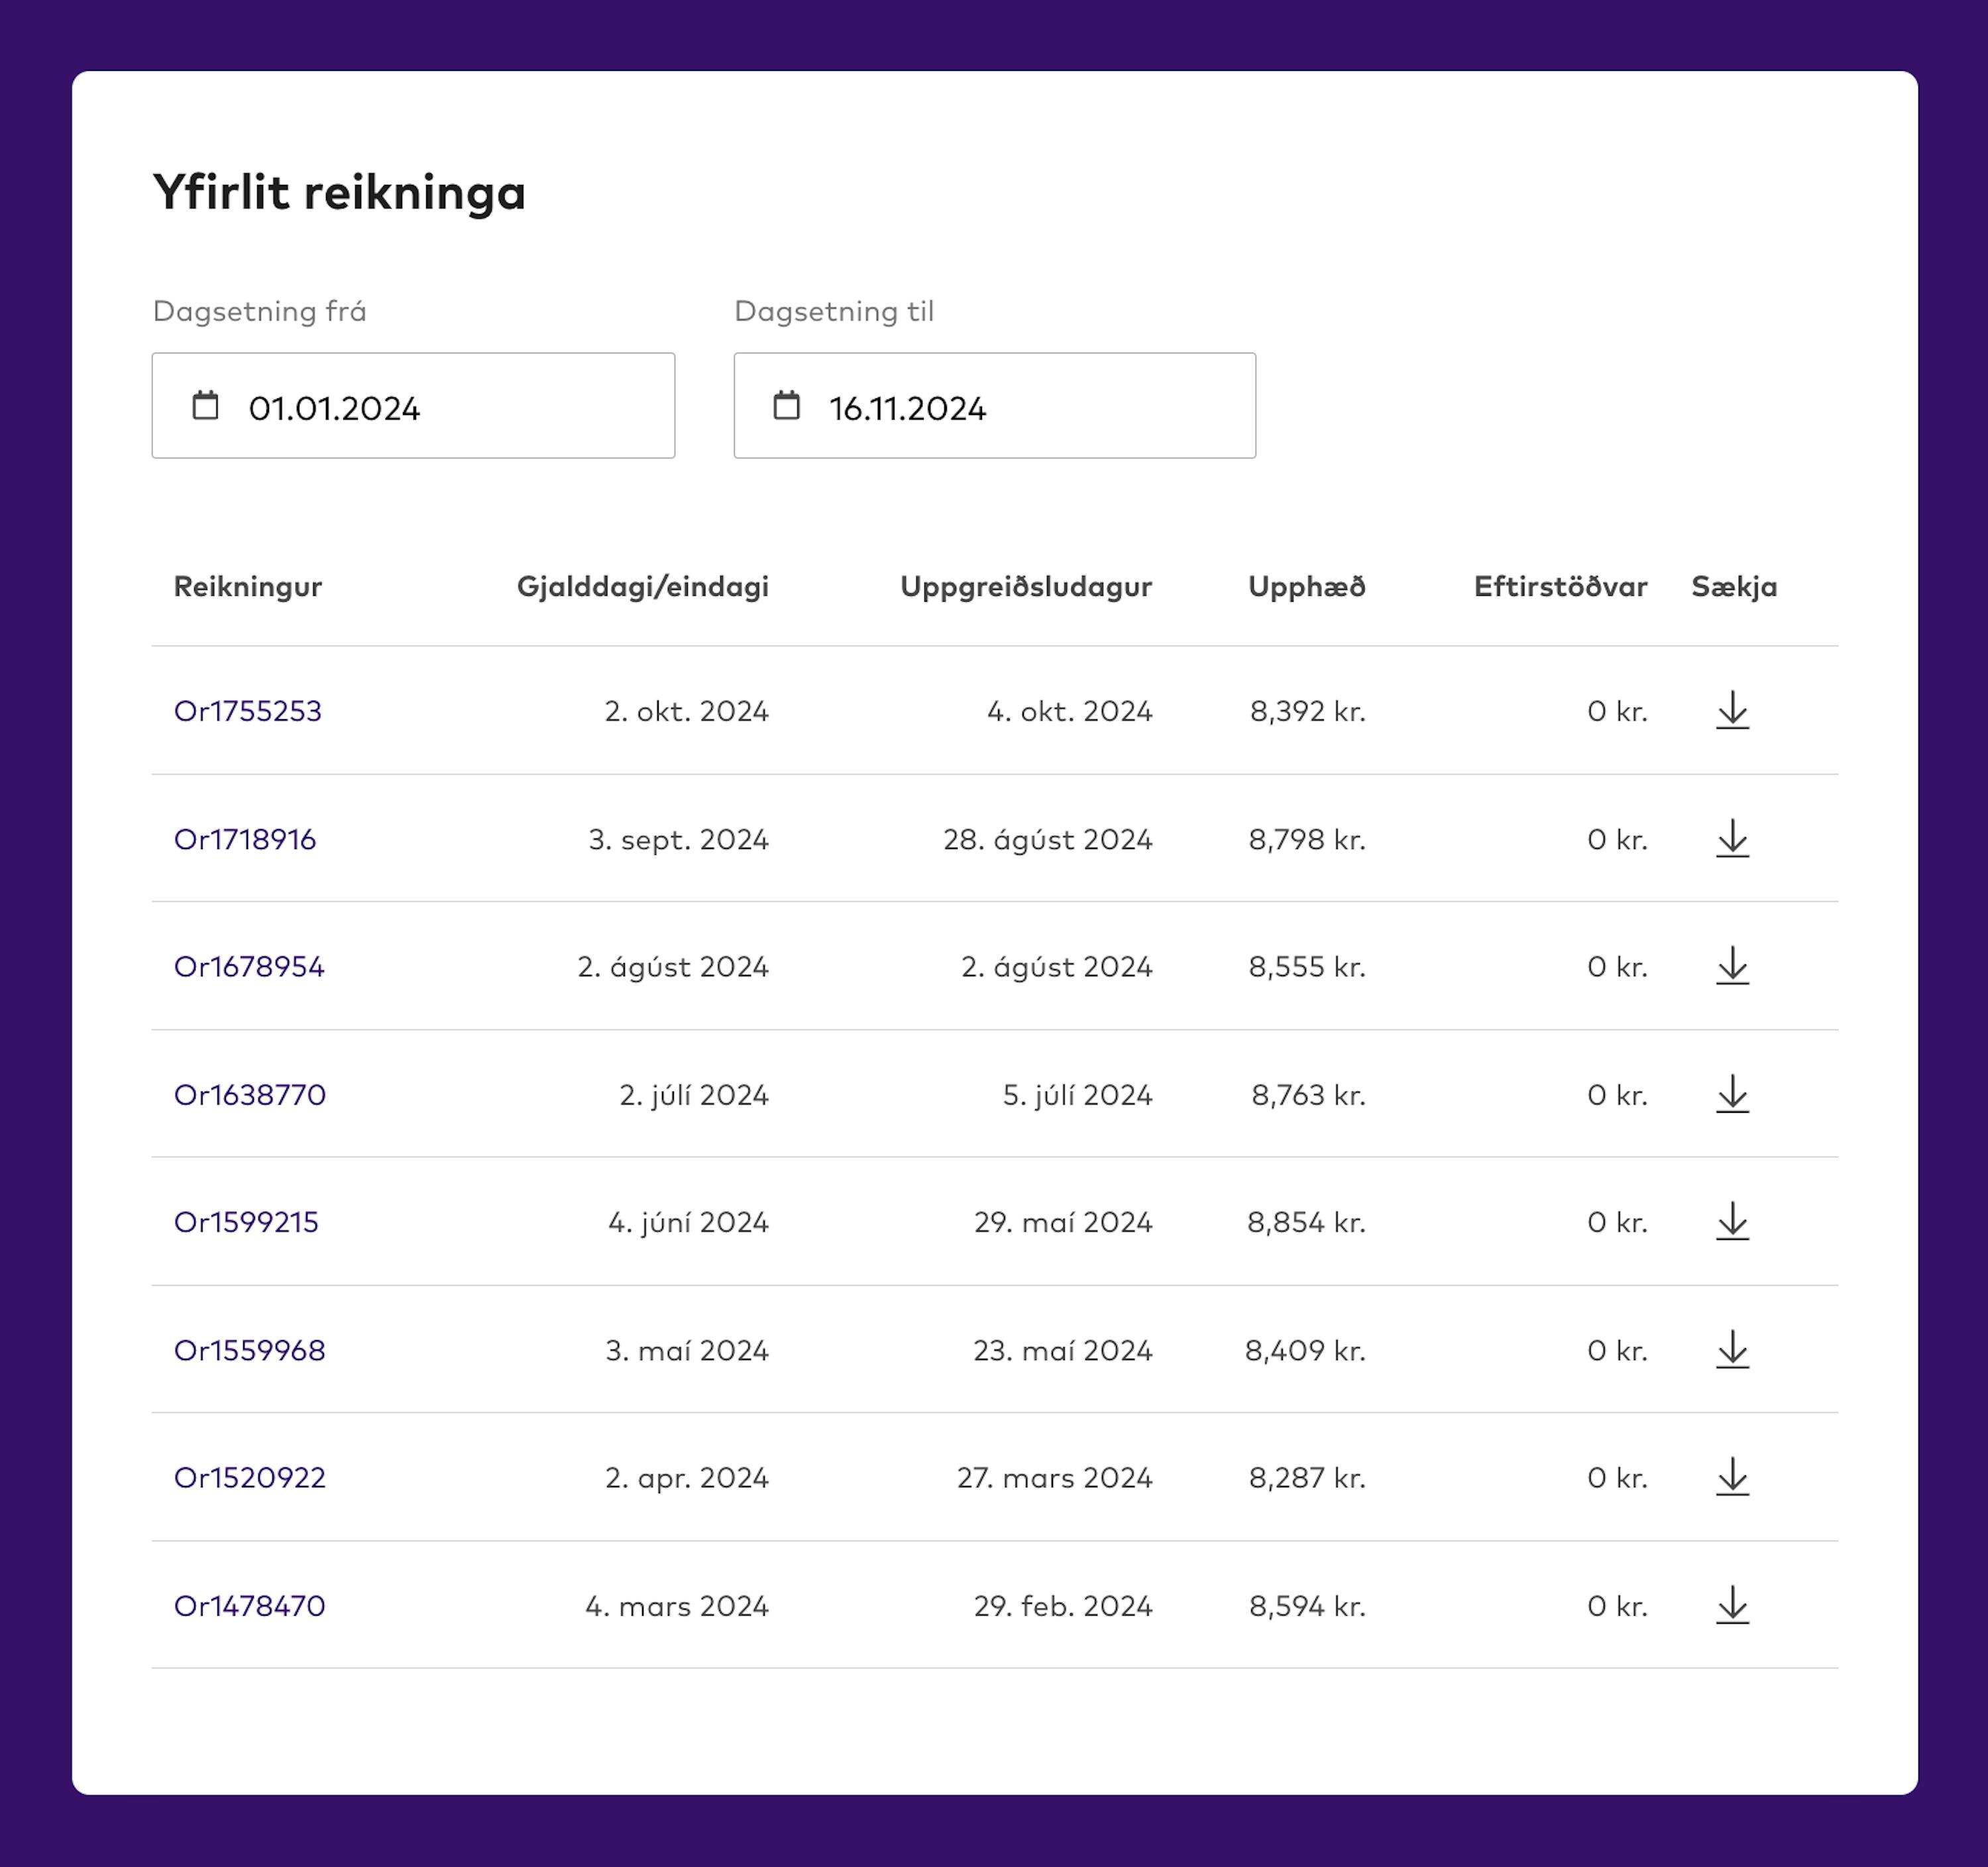Select the amount 8,287 kr.
This screenshot has width=1988, height=1867.
pyautogui.click(x=1307, y=1478)
